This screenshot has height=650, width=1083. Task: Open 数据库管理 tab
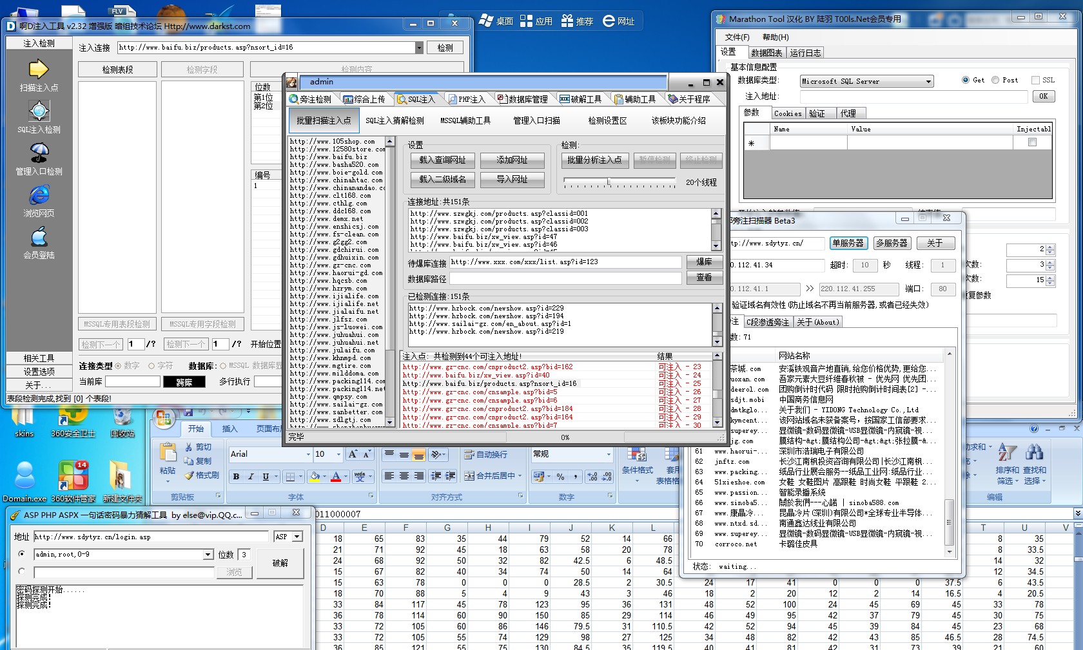point(523,99)
